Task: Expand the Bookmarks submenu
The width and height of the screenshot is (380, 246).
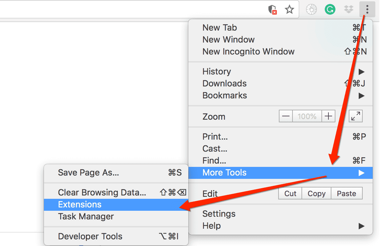Action: [x=225, y=95]
